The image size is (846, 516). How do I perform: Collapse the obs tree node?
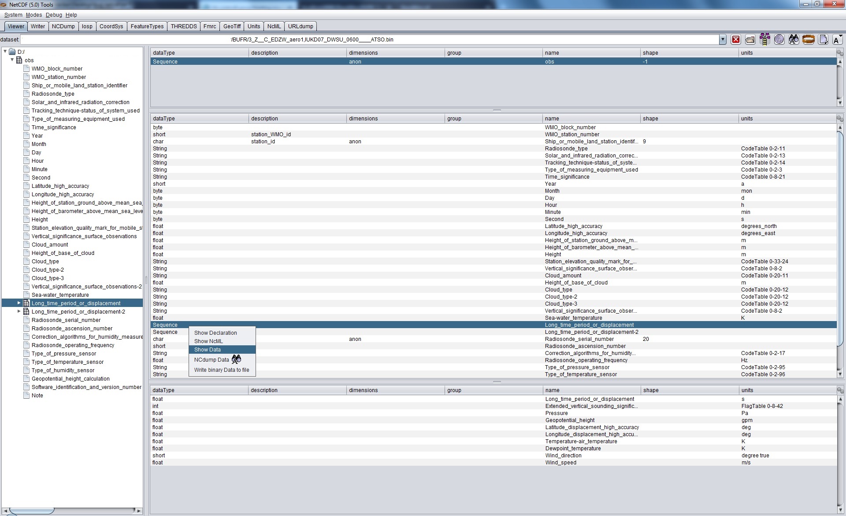[x=12, y=60]
